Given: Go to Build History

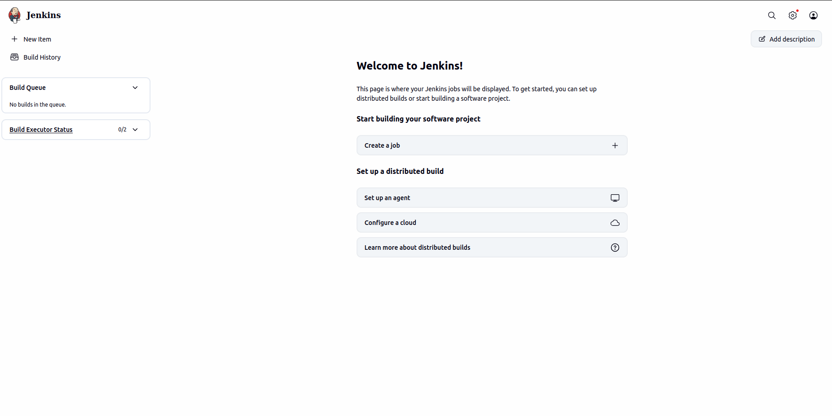Looking at the screenshot, I should pyautogui.click(x=42, y=57).
